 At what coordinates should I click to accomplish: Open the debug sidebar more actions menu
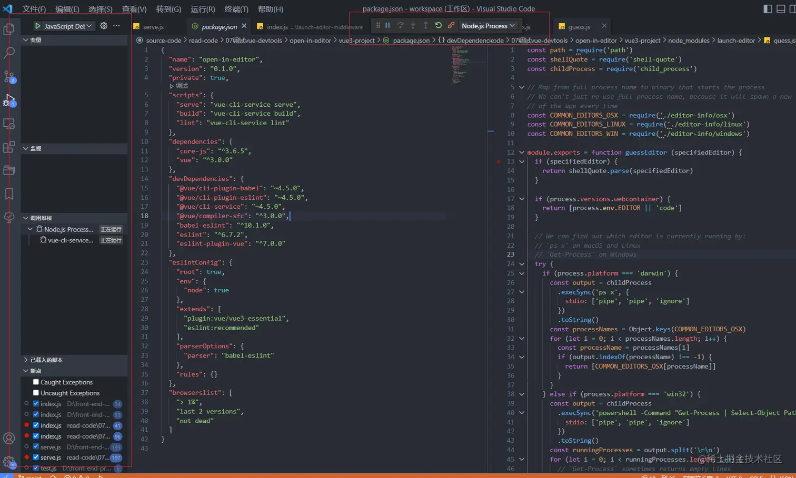[117, 26]
